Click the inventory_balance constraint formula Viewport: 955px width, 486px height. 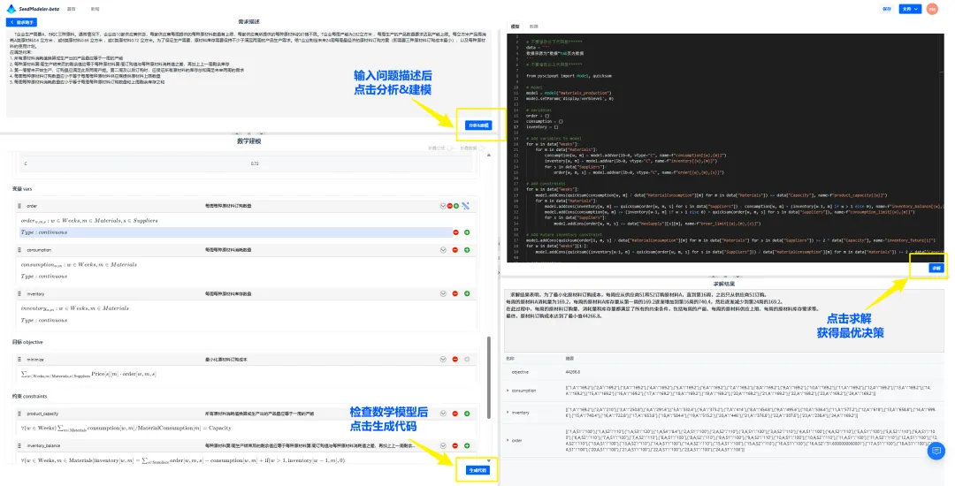183,460
